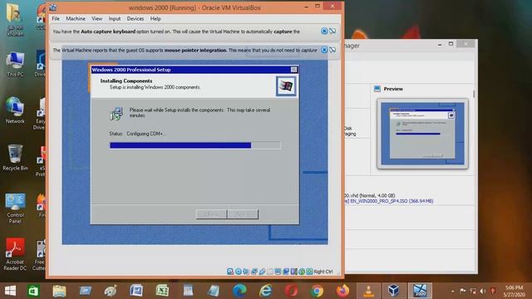Open the Input menu
Viewport: 532px width, 299px height.
(115, 18)
